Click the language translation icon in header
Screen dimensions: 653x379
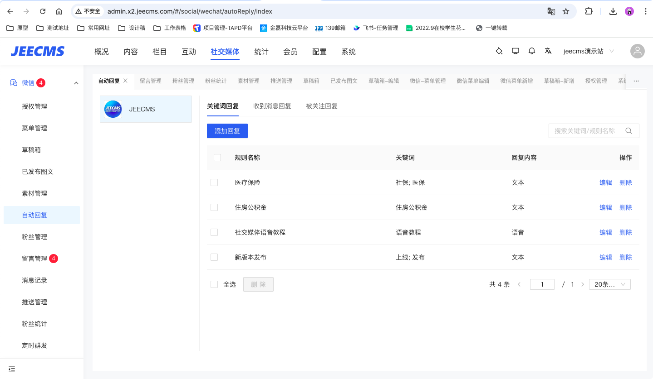[548, 51]
